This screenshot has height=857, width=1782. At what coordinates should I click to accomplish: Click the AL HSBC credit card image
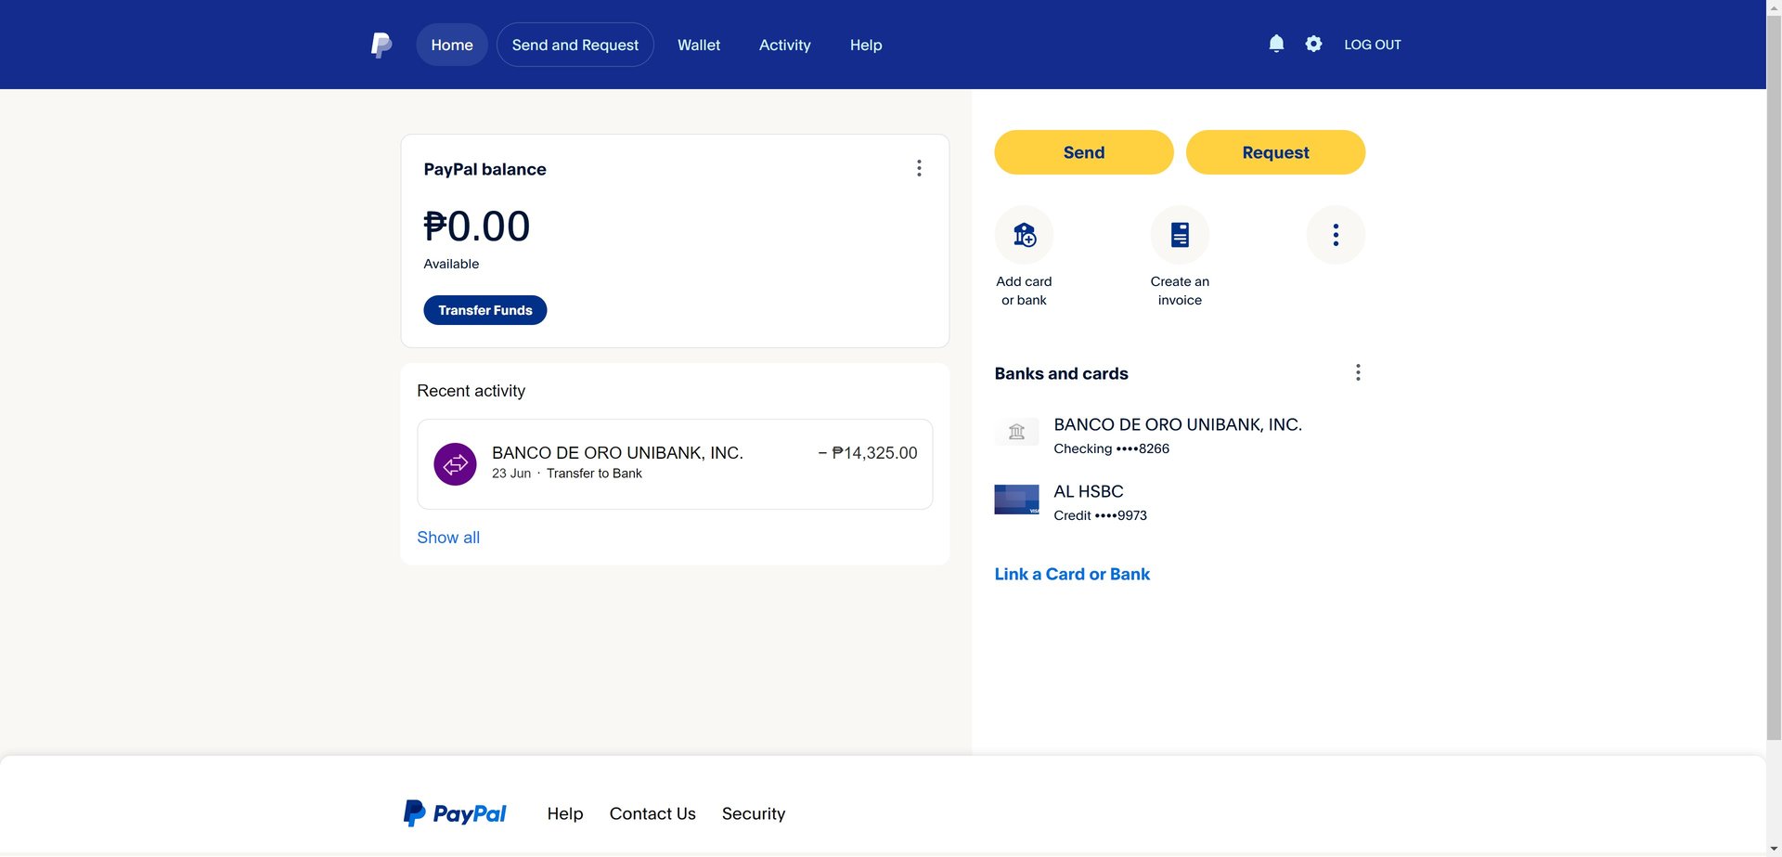[1016, 500]
